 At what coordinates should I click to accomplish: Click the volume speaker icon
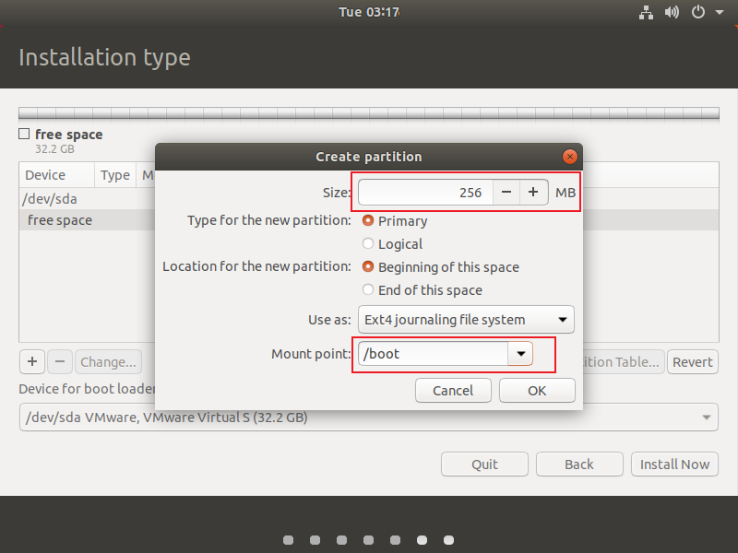coord(672,12)
